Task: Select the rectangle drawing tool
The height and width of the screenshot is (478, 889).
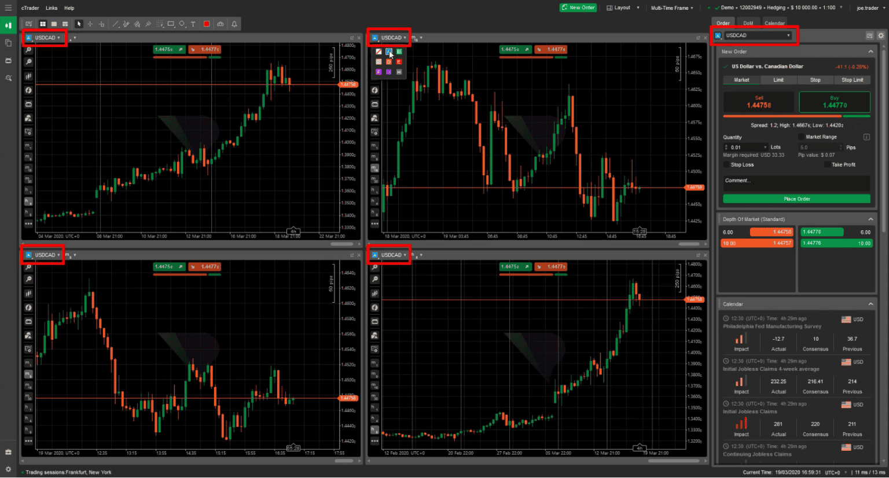Action: [x=170, y=24]
